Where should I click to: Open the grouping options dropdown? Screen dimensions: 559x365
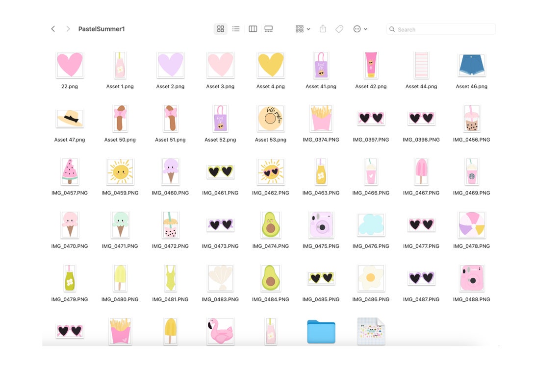302,28
